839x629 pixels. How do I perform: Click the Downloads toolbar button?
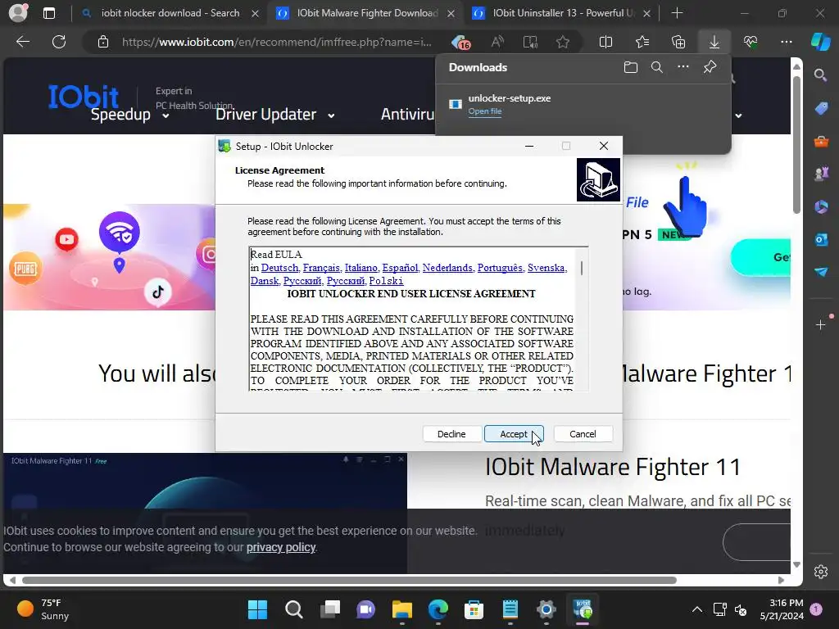pyautogui.click(x=714, y=42)
